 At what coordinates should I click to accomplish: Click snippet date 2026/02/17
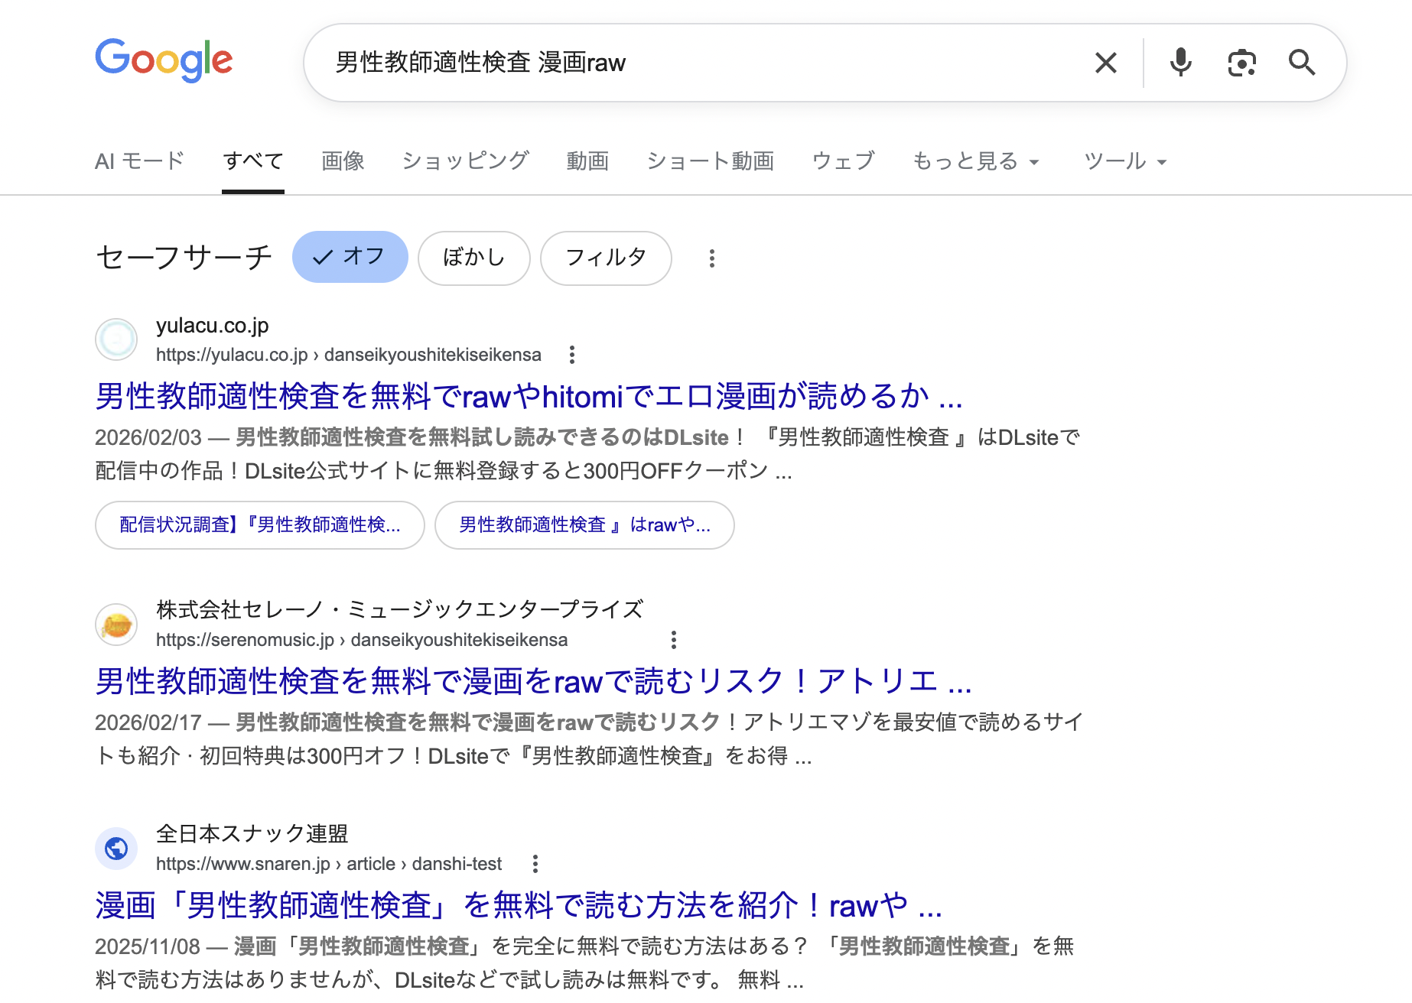coord(148,722)
